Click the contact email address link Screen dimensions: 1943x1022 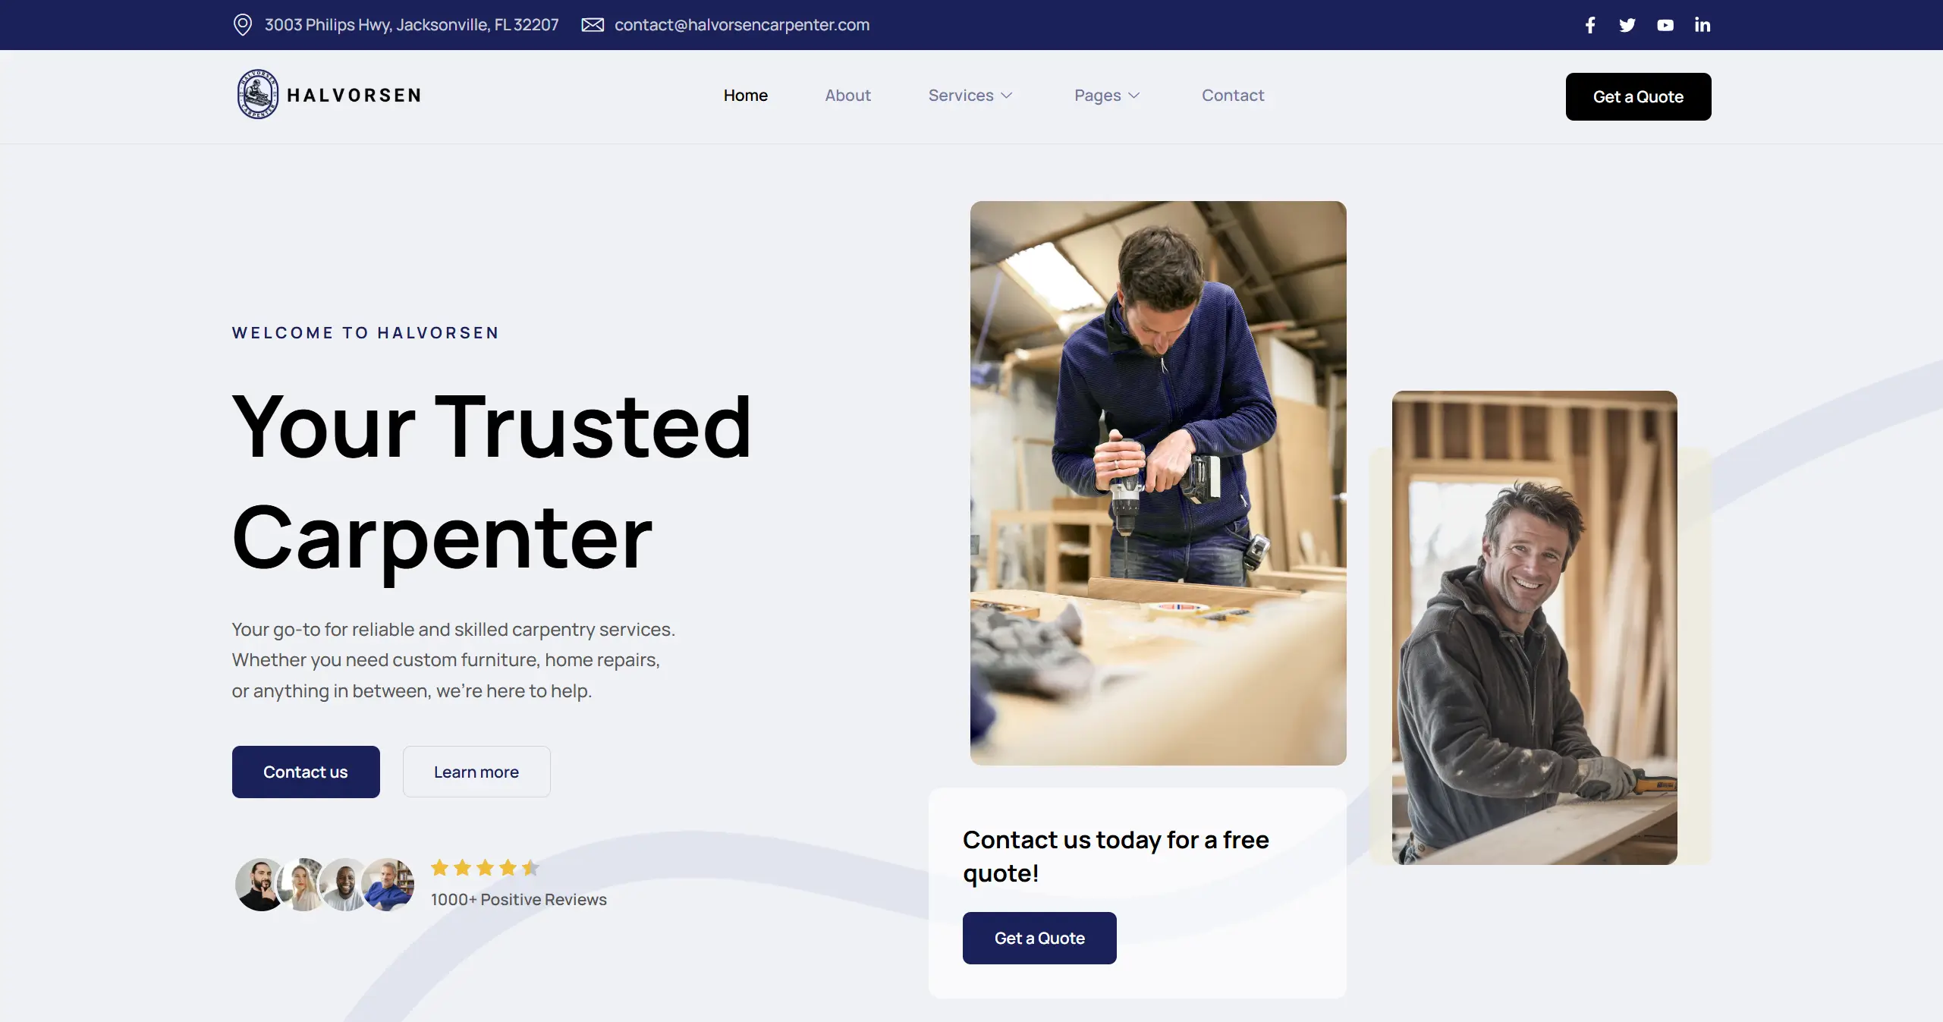click(x=741, y=24)
